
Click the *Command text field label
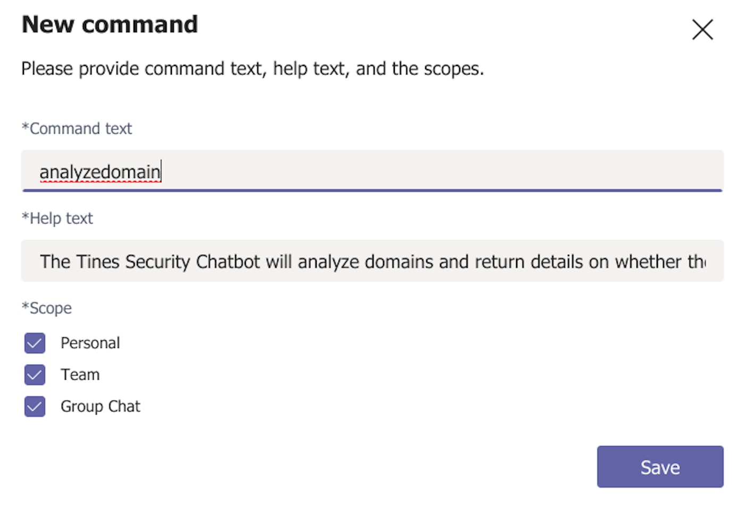[77, 129]
